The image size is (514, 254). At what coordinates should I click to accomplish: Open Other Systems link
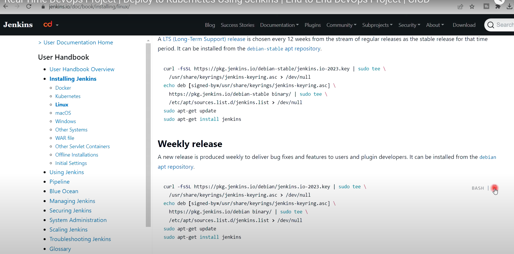71,130
